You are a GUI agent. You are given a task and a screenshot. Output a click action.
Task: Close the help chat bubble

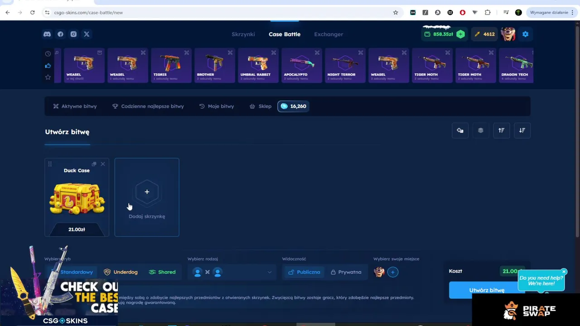[x=564, y=272]
